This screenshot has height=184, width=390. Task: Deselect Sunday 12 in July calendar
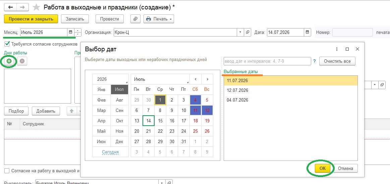207,110
